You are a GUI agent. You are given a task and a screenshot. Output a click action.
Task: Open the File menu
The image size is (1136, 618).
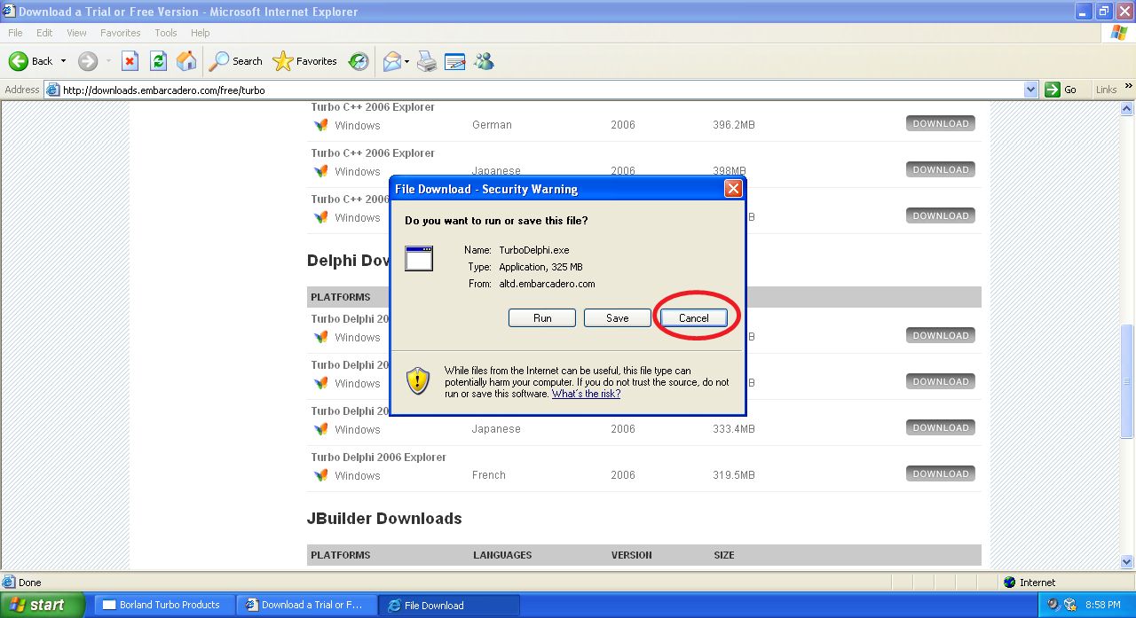pos(15,33)
